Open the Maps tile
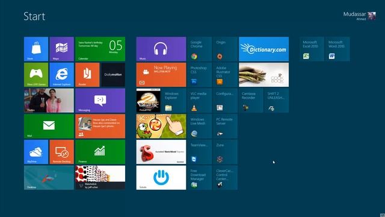Screen dimensions: 385x217 (x=61, y=49)
